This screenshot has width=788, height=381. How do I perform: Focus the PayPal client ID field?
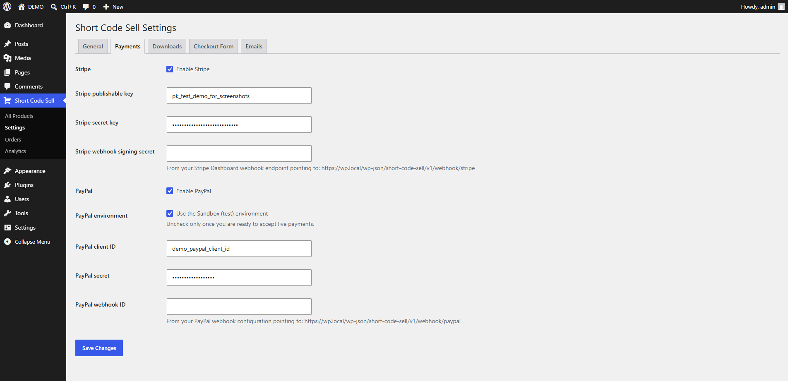[239, 249]
